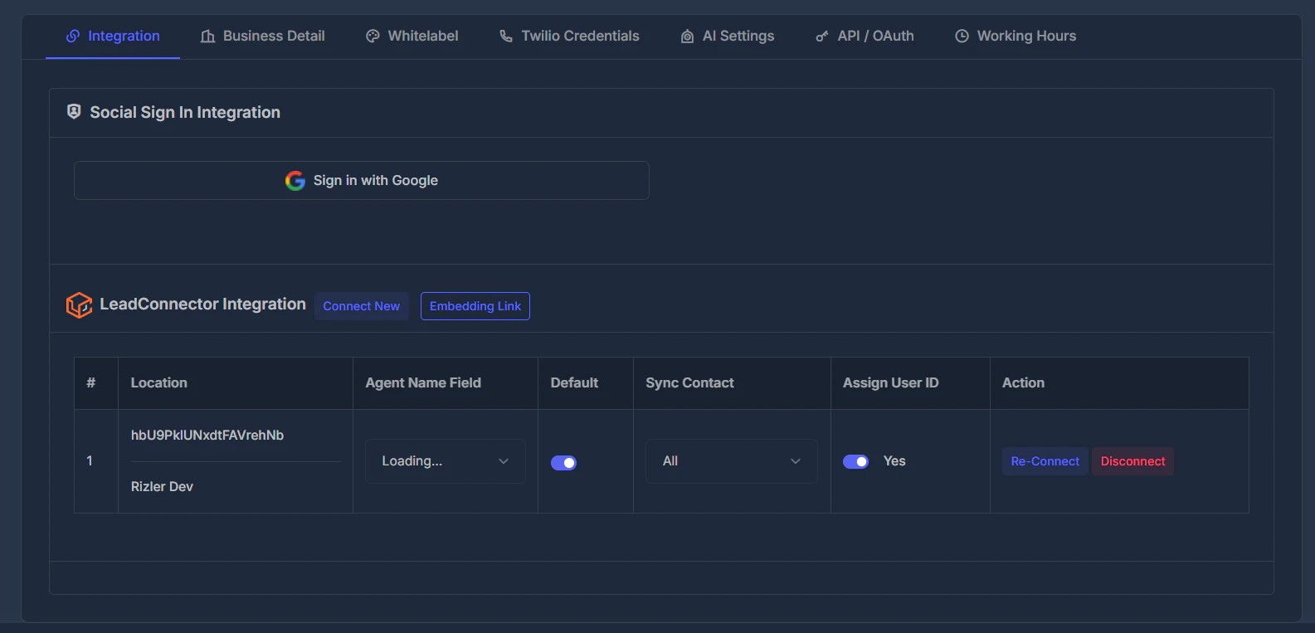
Task: Click the Embedding Link button
Action: (475, 306)
